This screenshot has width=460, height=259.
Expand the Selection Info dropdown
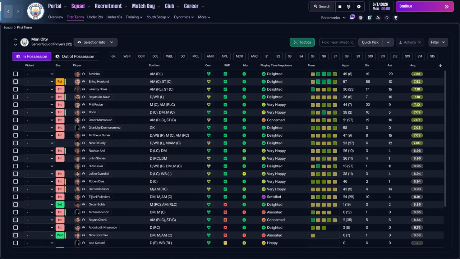point(95,42)
